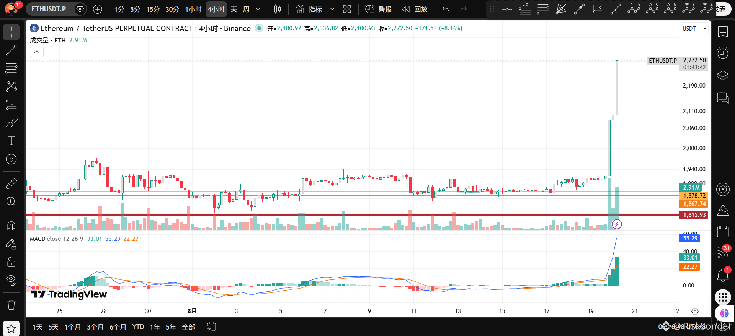Start bar replay with 回放
This screenshot has height=336, width=735.
pyautogui.click(x=415, y=9)
